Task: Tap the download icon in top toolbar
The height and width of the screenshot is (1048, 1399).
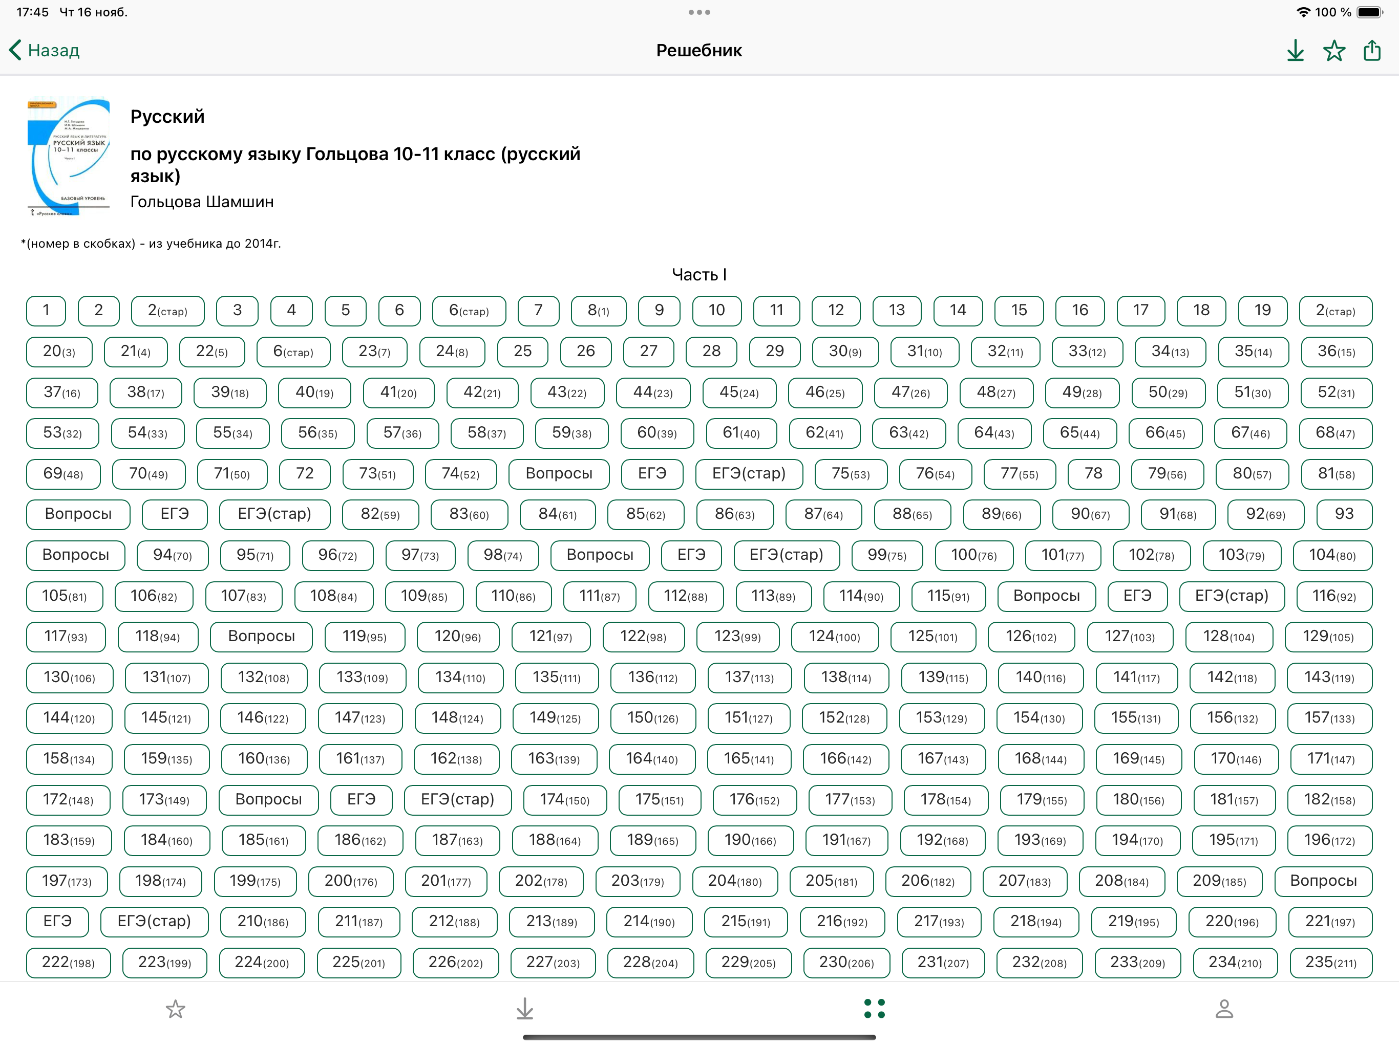Action: (1295, 50)
